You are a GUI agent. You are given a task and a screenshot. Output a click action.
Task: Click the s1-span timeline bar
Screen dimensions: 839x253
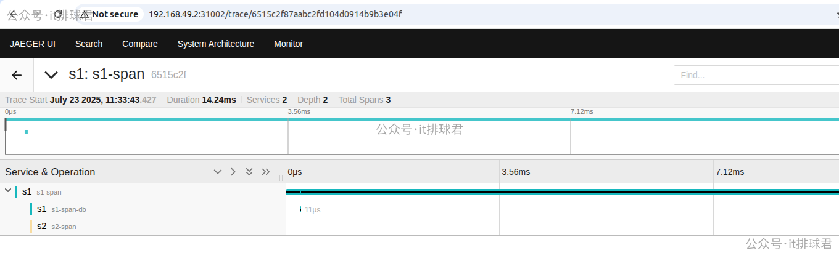pos(562,192)
